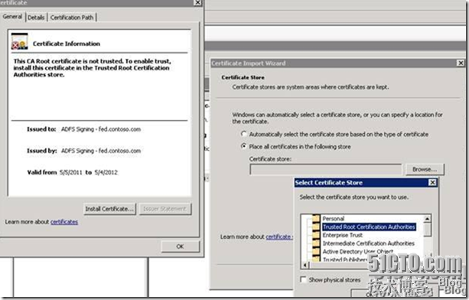Click the Personal folder icon
This screenshot has height=300, width=469.
pos(316,218)
